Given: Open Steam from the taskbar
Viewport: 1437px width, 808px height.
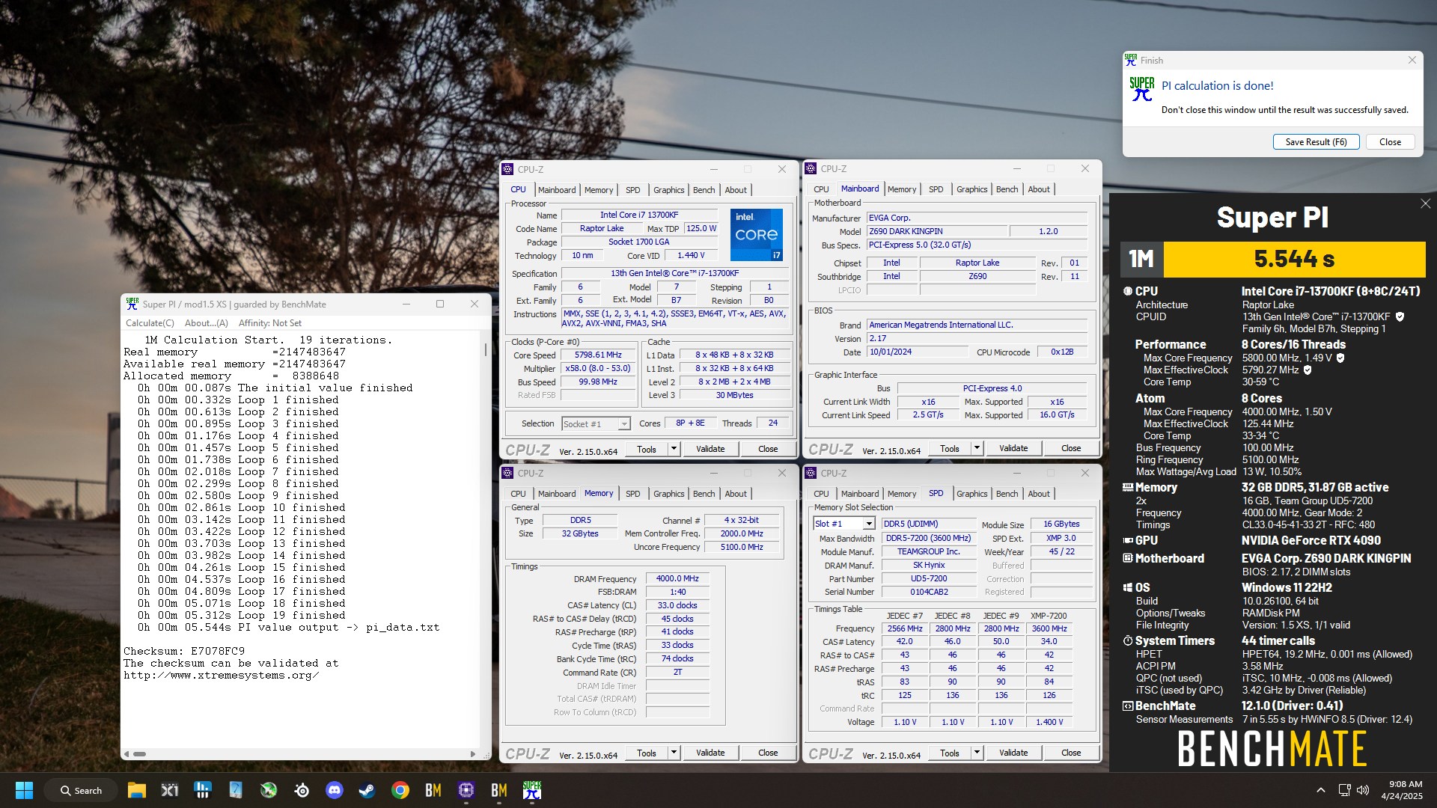Looking at the screenshot, I should pos(367,790).
